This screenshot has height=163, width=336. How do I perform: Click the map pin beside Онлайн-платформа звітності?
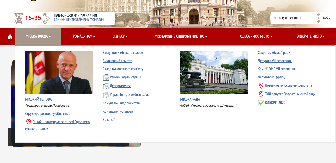pyautogui.click(x=28, y=122)
